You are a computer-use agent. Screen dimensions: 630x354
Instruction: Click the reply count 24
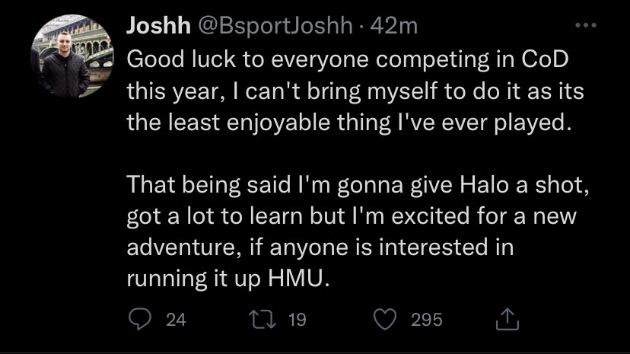click(x=176, y=320)
